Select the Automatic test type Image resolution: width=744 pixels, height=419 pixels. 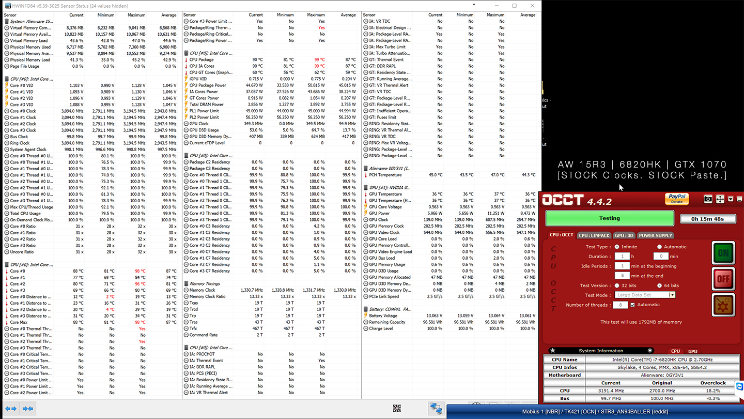pyautogui.click(x=659, y=247)
